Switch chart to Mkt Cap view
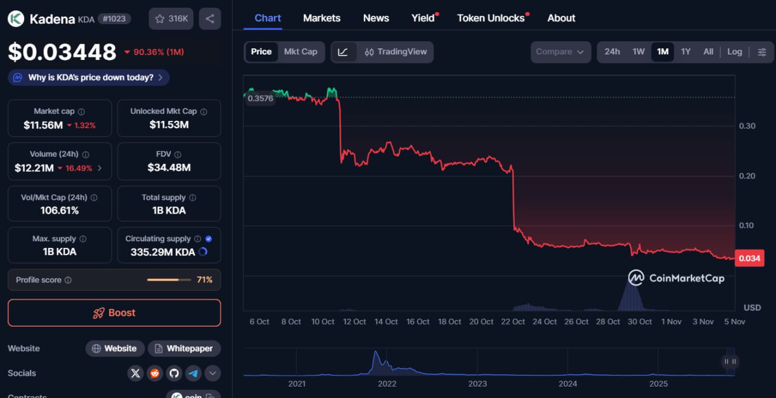 [x=301, y=52]
